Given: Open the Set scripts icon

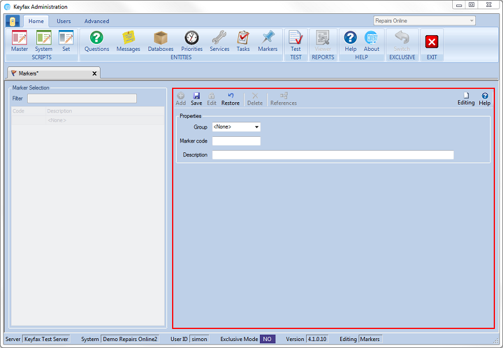Looking at the screenshot, I should click(x=66, y=41).
